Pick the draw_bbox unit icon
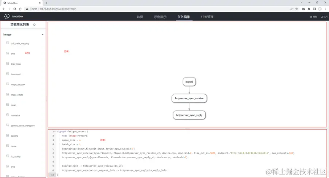The image size is (329, 178). tap(8, 64)
